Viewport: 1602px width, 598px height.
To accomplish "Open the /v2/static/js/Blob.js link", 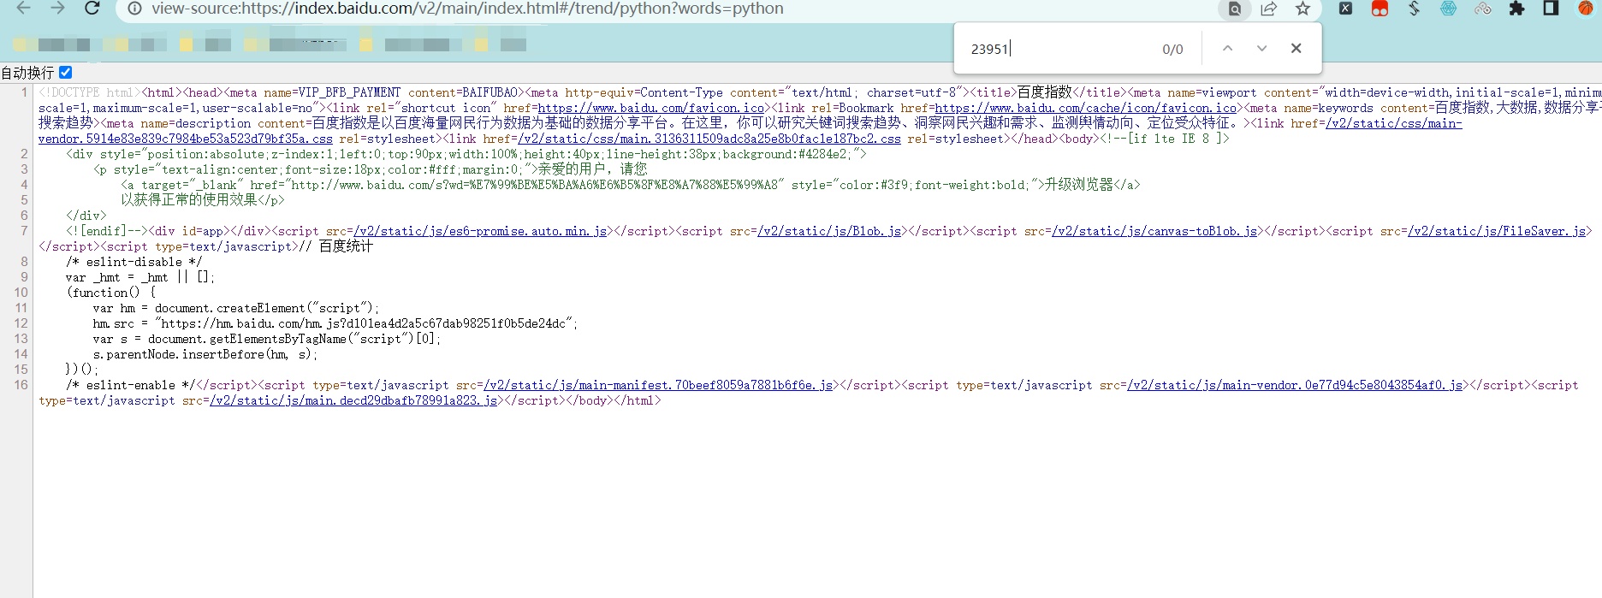I will [828, 232].
